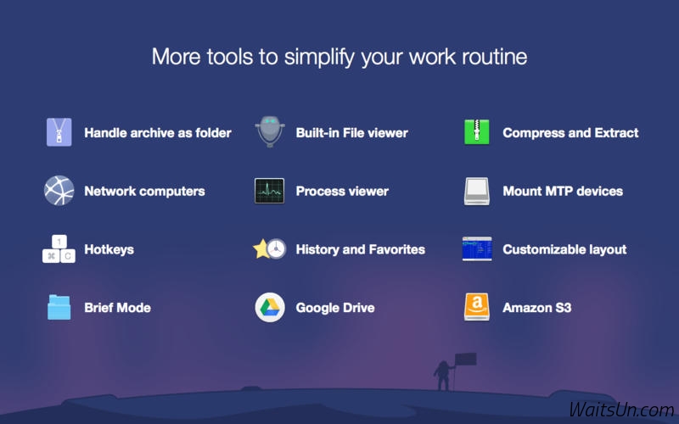Viewport: 679px width, 424px height.
Task: Open the Network computers globe icon
Action: point(59,191)
